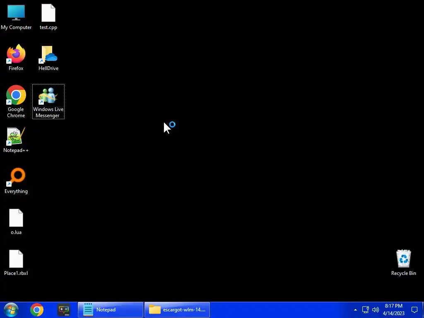This screenshot has width=424, height=318.
Task: Switch to the Notepad taskbar window
Action: click(x=110, y=310)
